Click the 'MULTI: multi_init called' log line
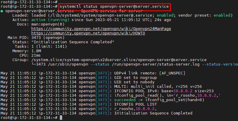 pos(101,87)
